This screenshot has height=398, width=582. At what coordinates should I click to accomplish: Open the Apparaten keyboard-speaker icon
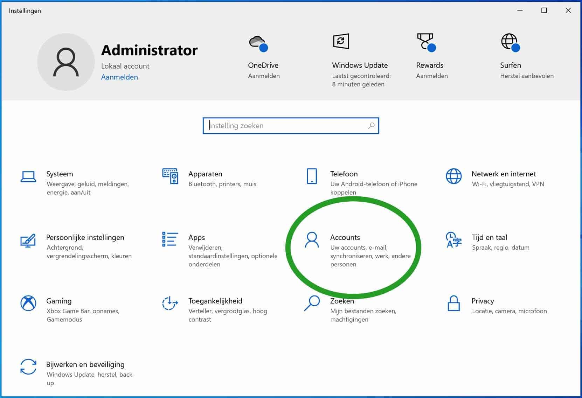point(170,176)
